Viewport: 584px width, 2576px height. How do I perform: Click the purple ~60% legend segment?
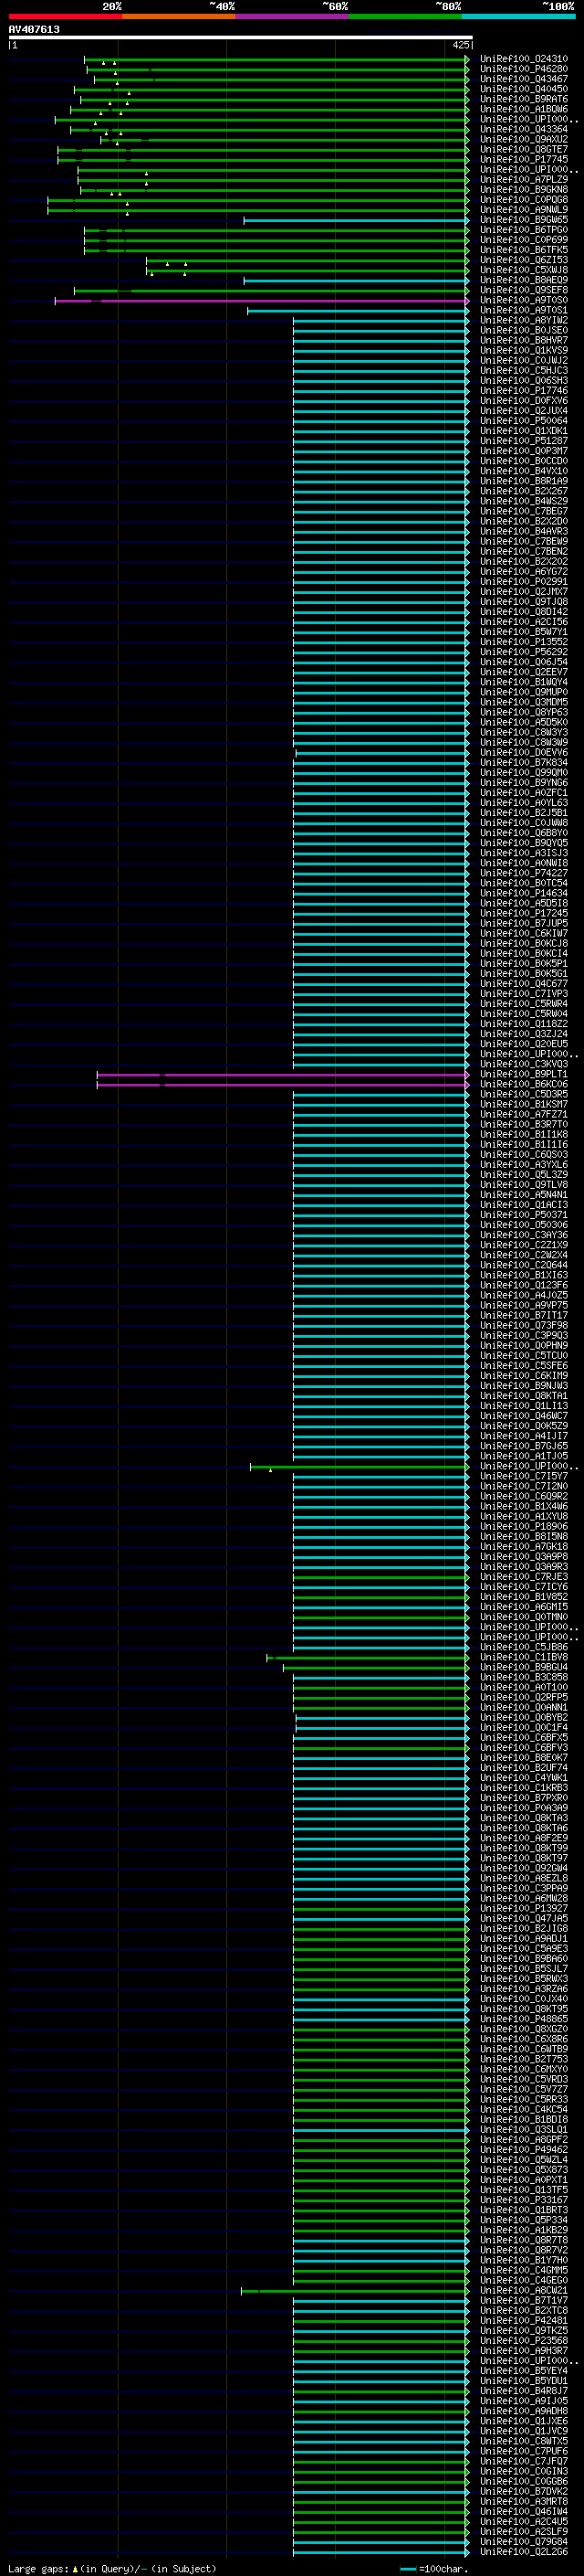pos(293,16)
